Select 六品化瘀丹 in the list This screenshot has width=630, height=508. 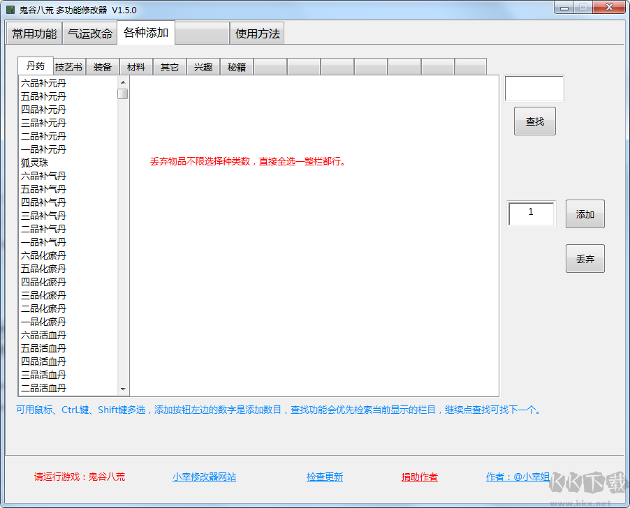(x=43, y=255)
